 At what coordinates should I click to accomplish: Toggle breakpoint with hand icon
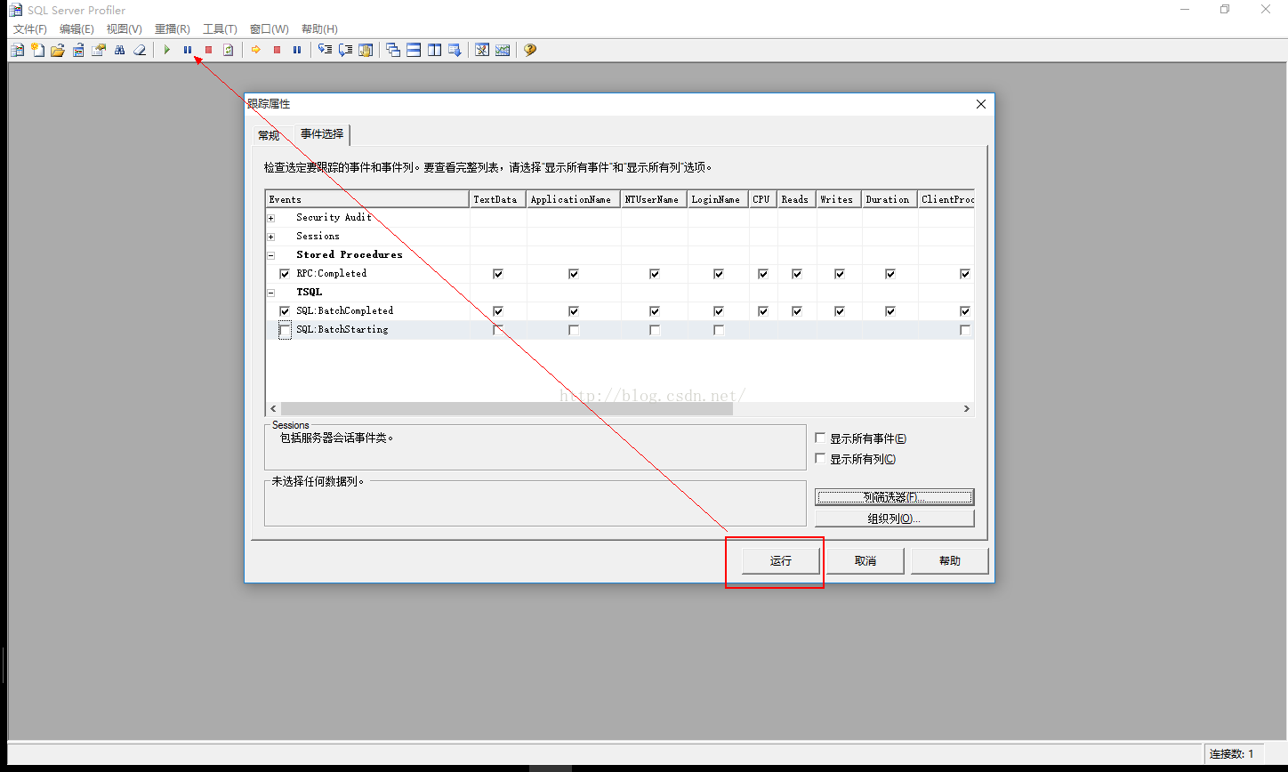366,50
